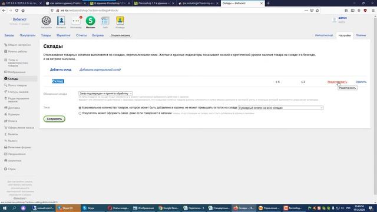Open the Обновление склада order state dropdown
This screenshot has width=377, height=212.
[105, 94]
